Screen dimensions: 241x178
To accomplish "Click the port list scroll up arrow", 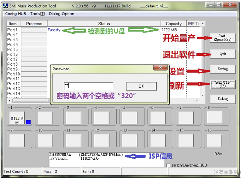I will pyautogui.click(x=202, y=23).
